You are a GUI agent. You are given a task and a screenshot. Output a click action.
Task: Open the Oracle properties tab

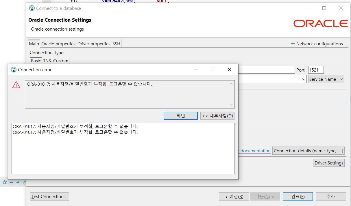pyautogui.click(x=58, y=44)
